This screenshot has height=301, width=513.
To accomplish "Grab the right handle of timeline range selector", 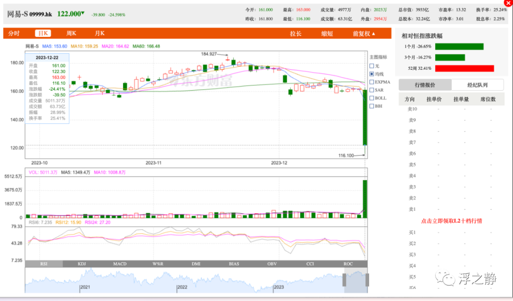I will [x=367, y=280].
